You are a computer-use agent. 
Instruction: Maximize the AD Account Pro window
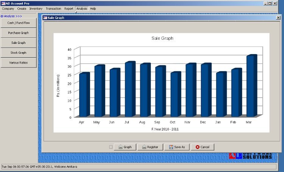[270, 3]
